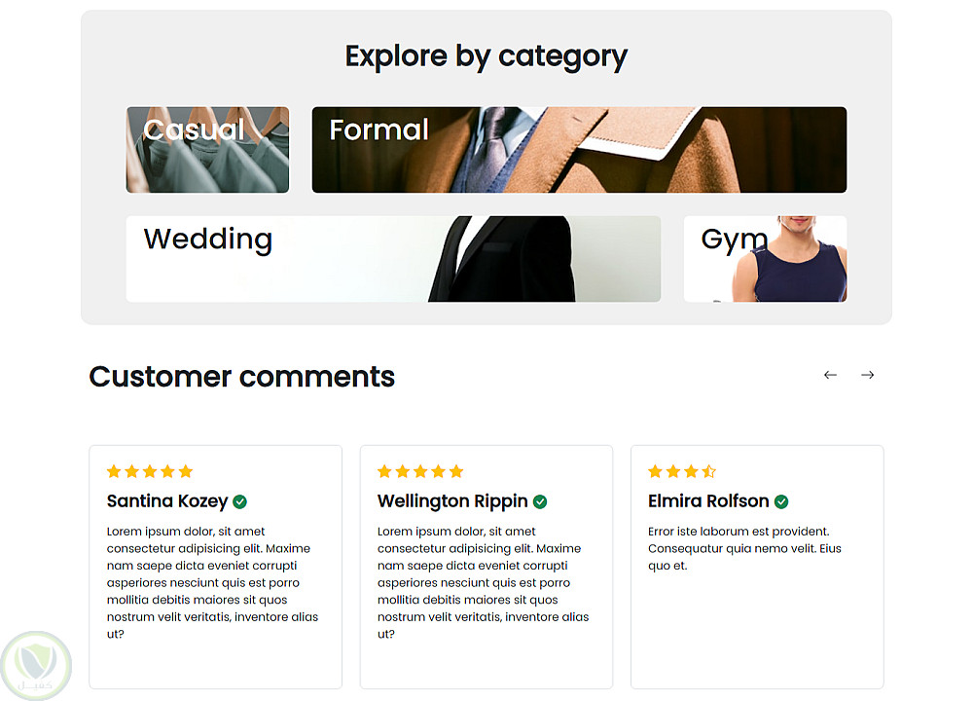The width and height of the screenshot is (973, 701).
Task: Click Santina Kozey's five-star rating
Action: [x=150, y=471]
